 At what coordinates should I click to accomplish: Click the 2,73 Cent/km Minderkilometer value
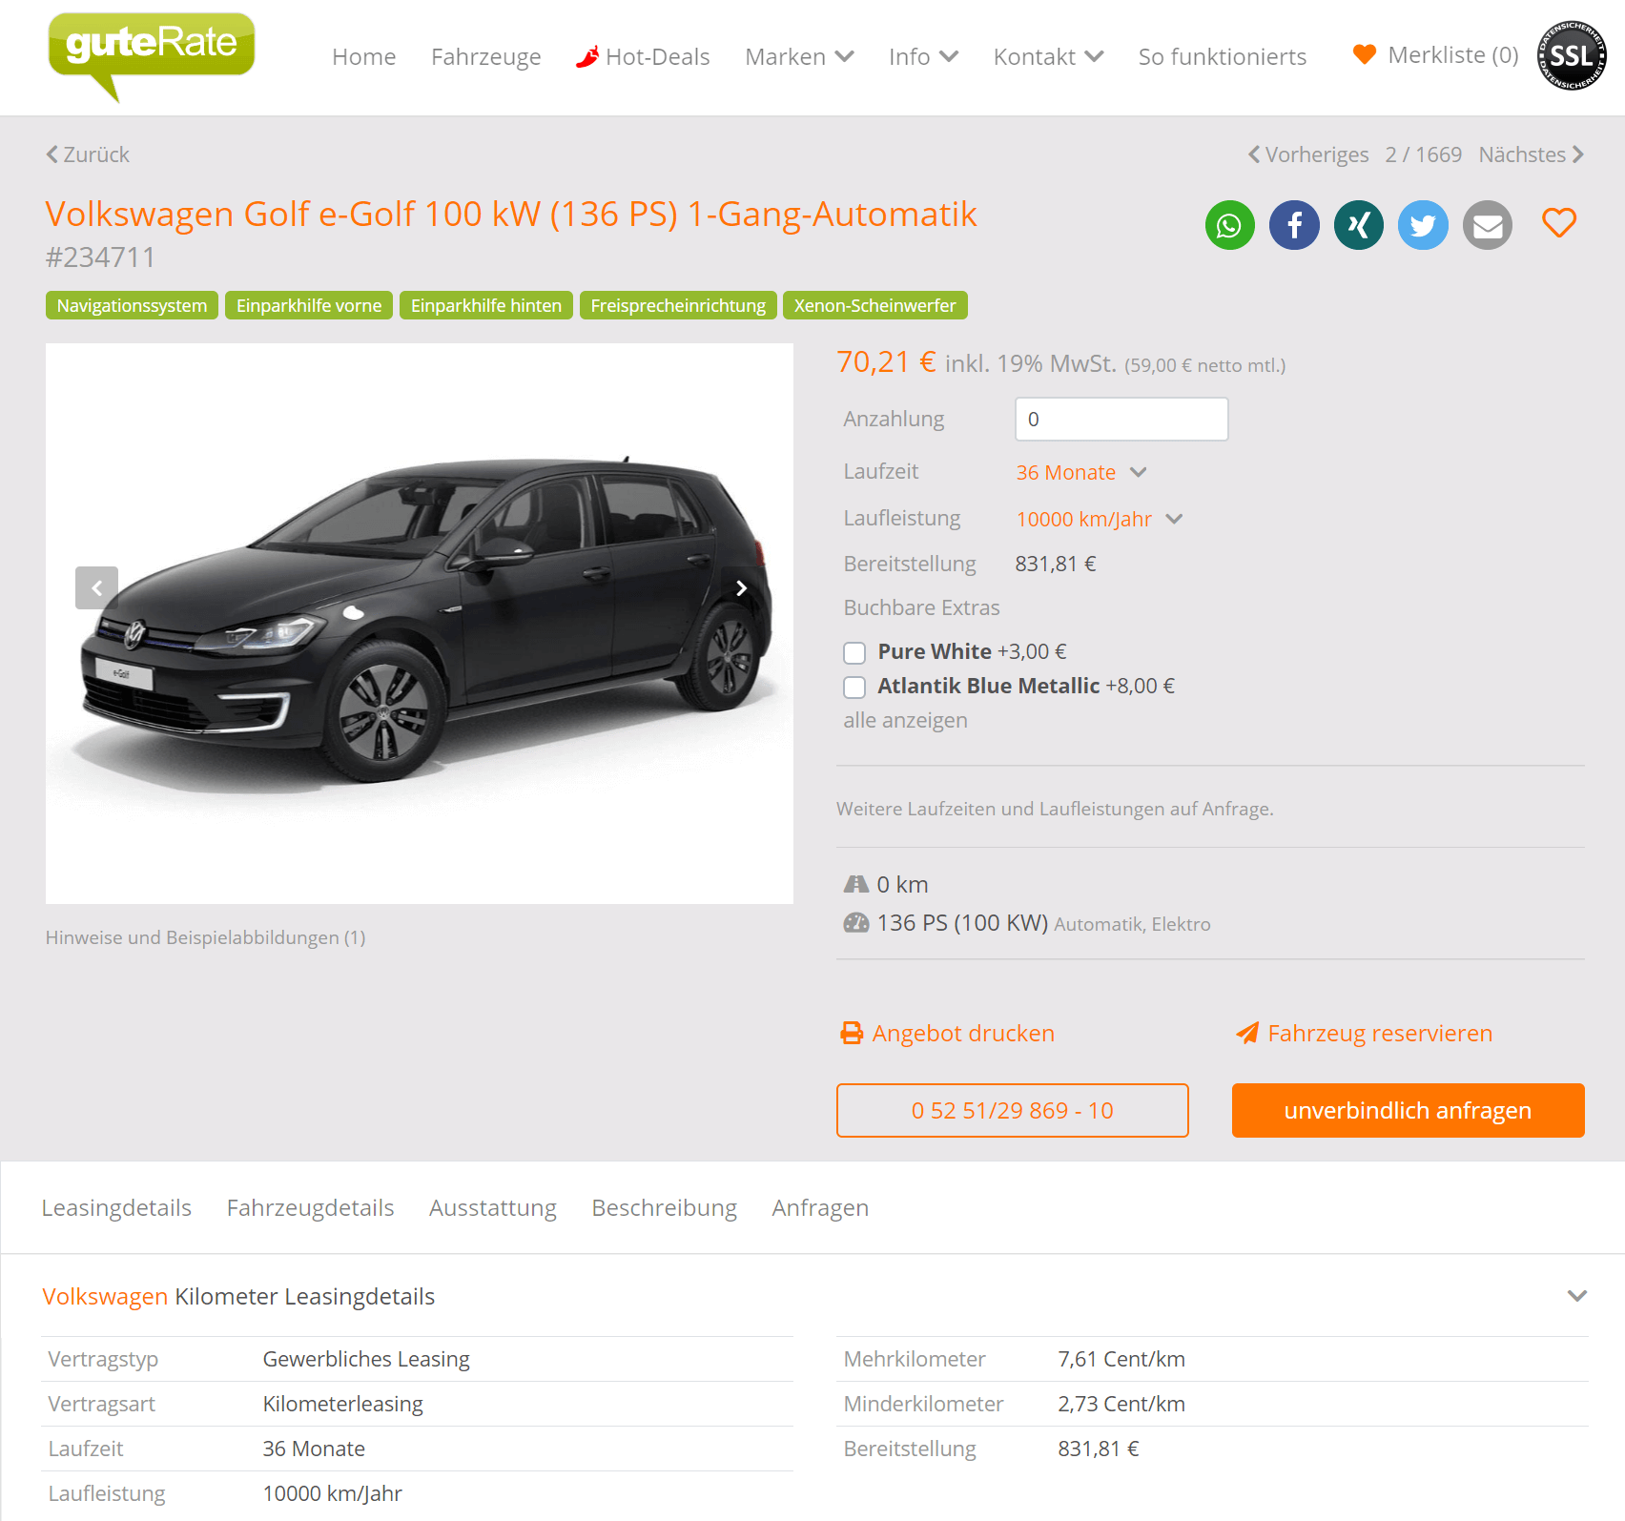(x=1121, y=1404)
